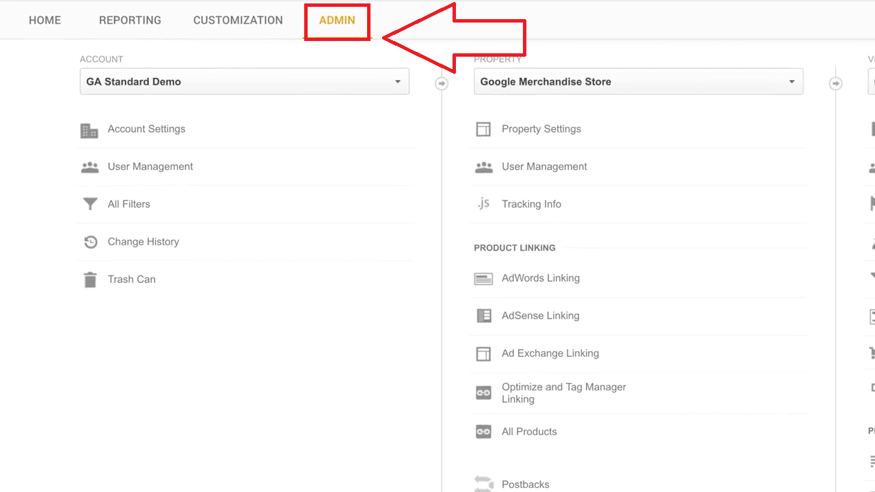875x492 pixels.
Task: Click the All Products link icon
Action: 483,432
